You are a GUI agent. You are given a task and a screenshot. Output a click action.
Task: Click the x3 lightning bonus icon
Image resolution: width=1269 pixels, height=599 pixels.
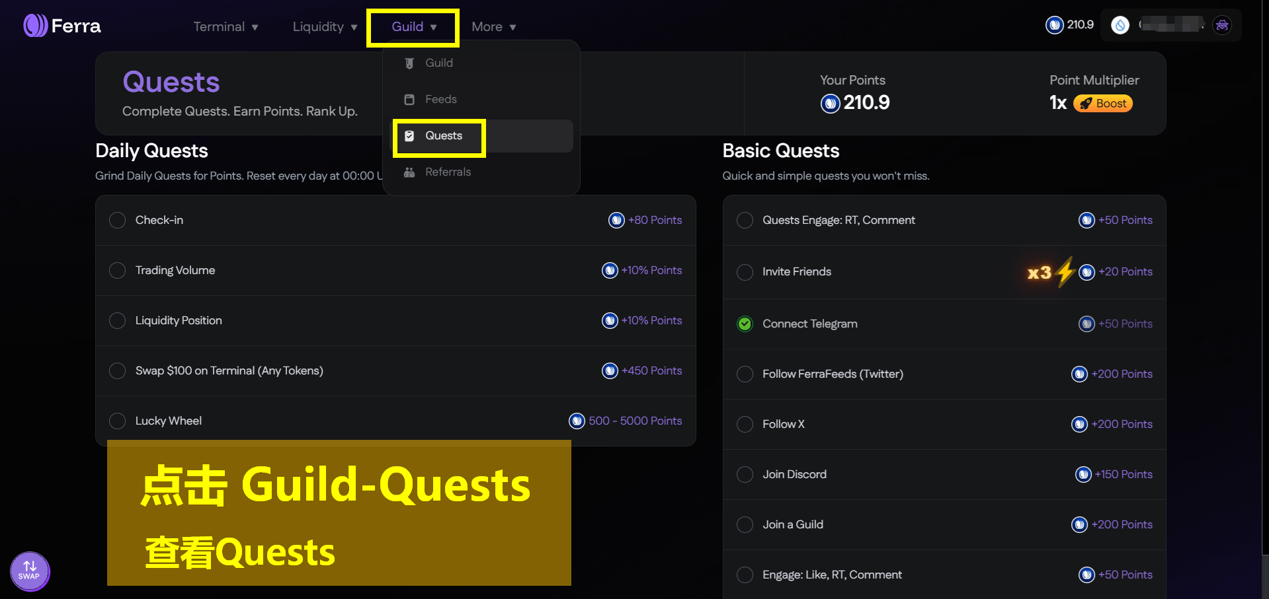pos(1051,272)
